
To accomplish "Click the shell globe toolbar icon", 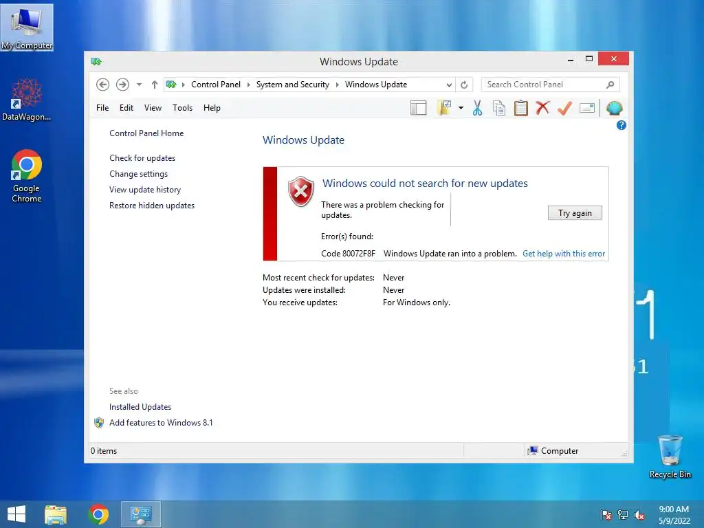I will pos(614,108).
